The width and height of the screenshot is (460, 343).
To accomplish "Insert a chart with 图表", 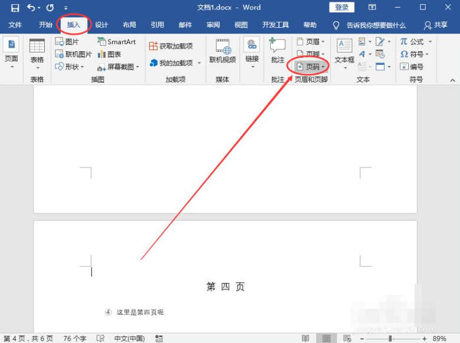I will click(110, 54).
